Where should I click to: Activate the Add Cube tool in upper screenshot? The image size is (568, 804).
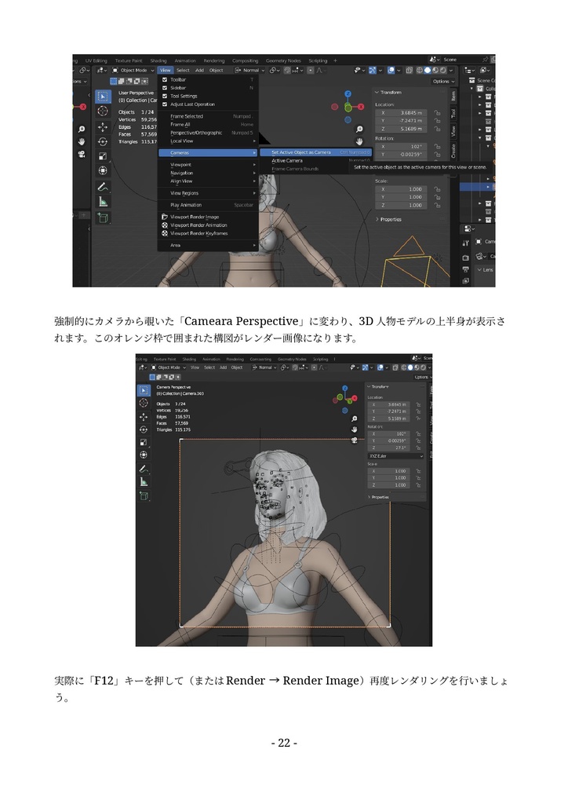point(103,218)
